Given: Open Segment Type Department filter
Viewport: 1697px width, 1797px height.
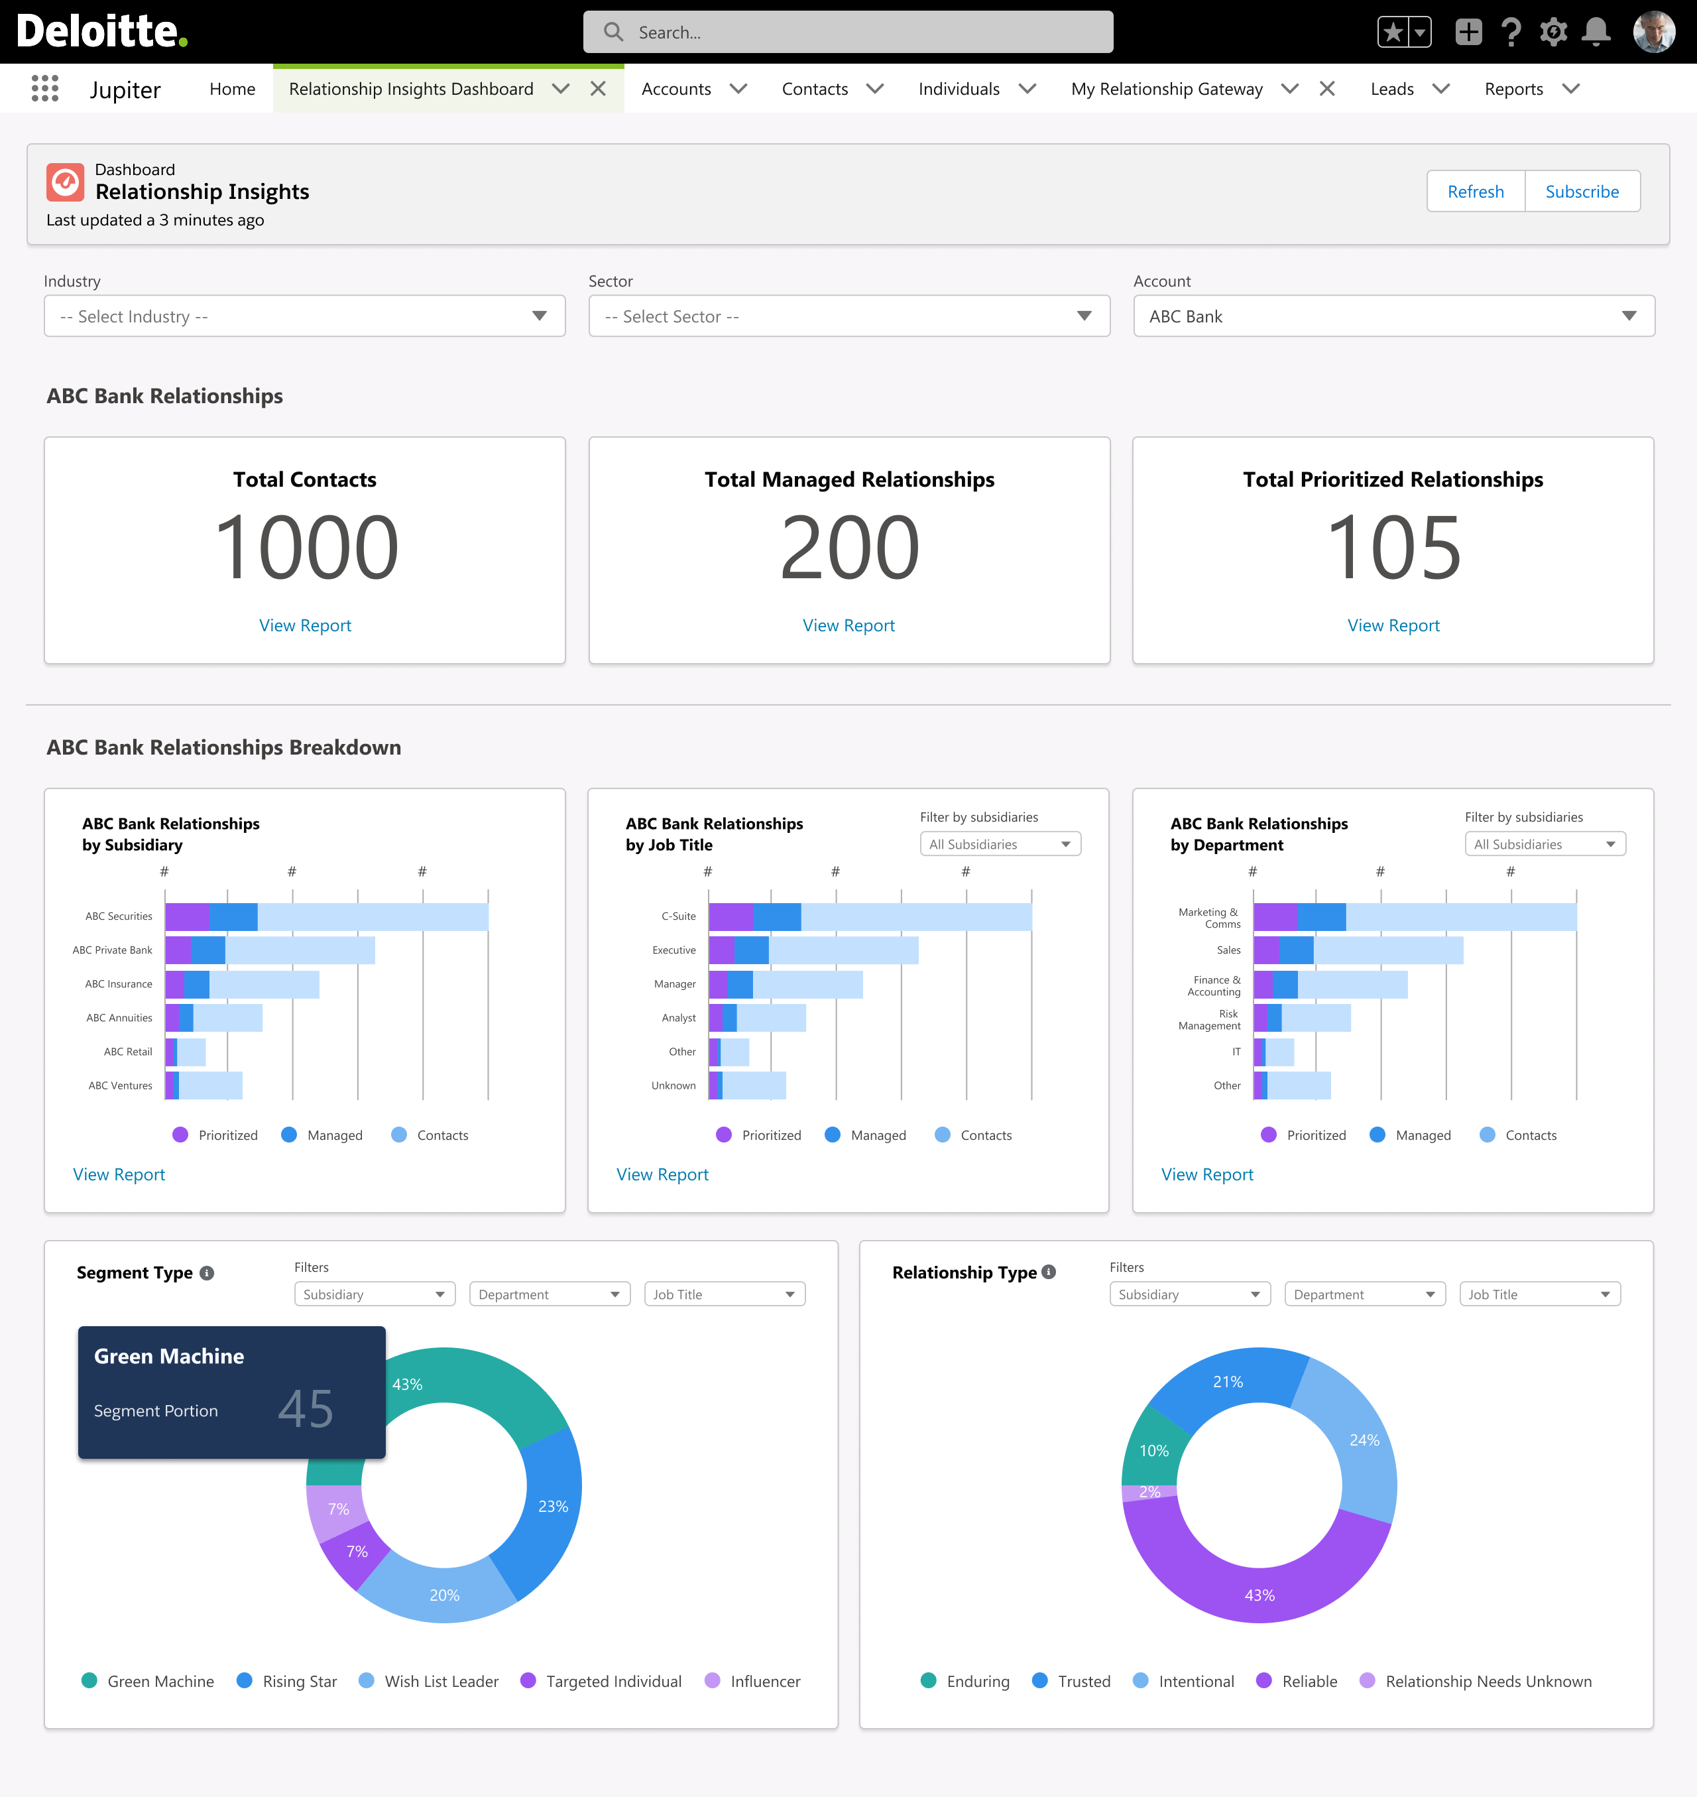Looking at the screenshot, I should [550, 1294].
